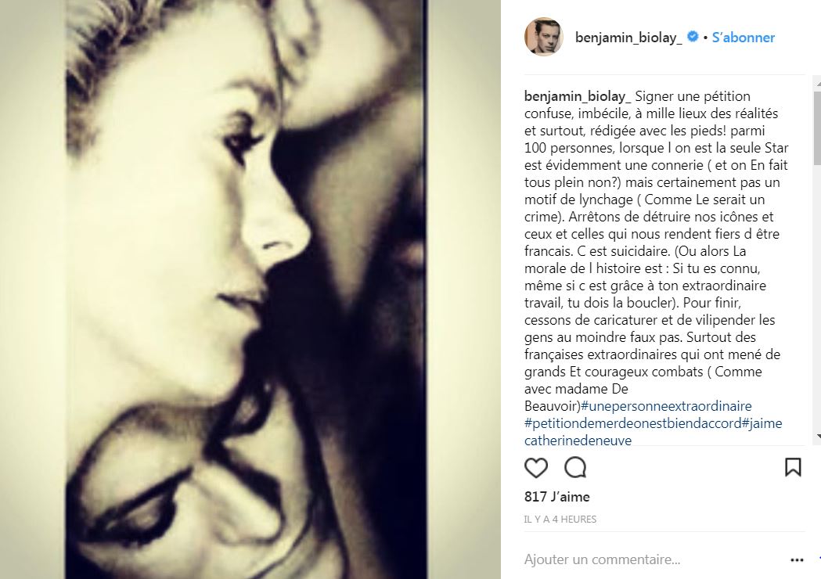Click the caption scrollbar up arrow
This screenshot has width=821, height=579.
(x=817, y=83)
